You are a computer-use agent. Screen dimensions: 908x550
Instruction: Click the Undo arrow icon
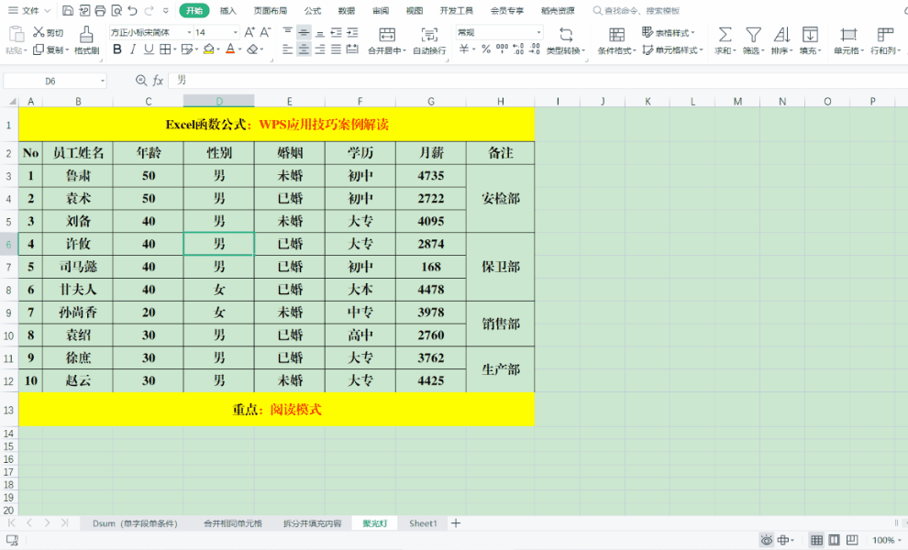132,11
